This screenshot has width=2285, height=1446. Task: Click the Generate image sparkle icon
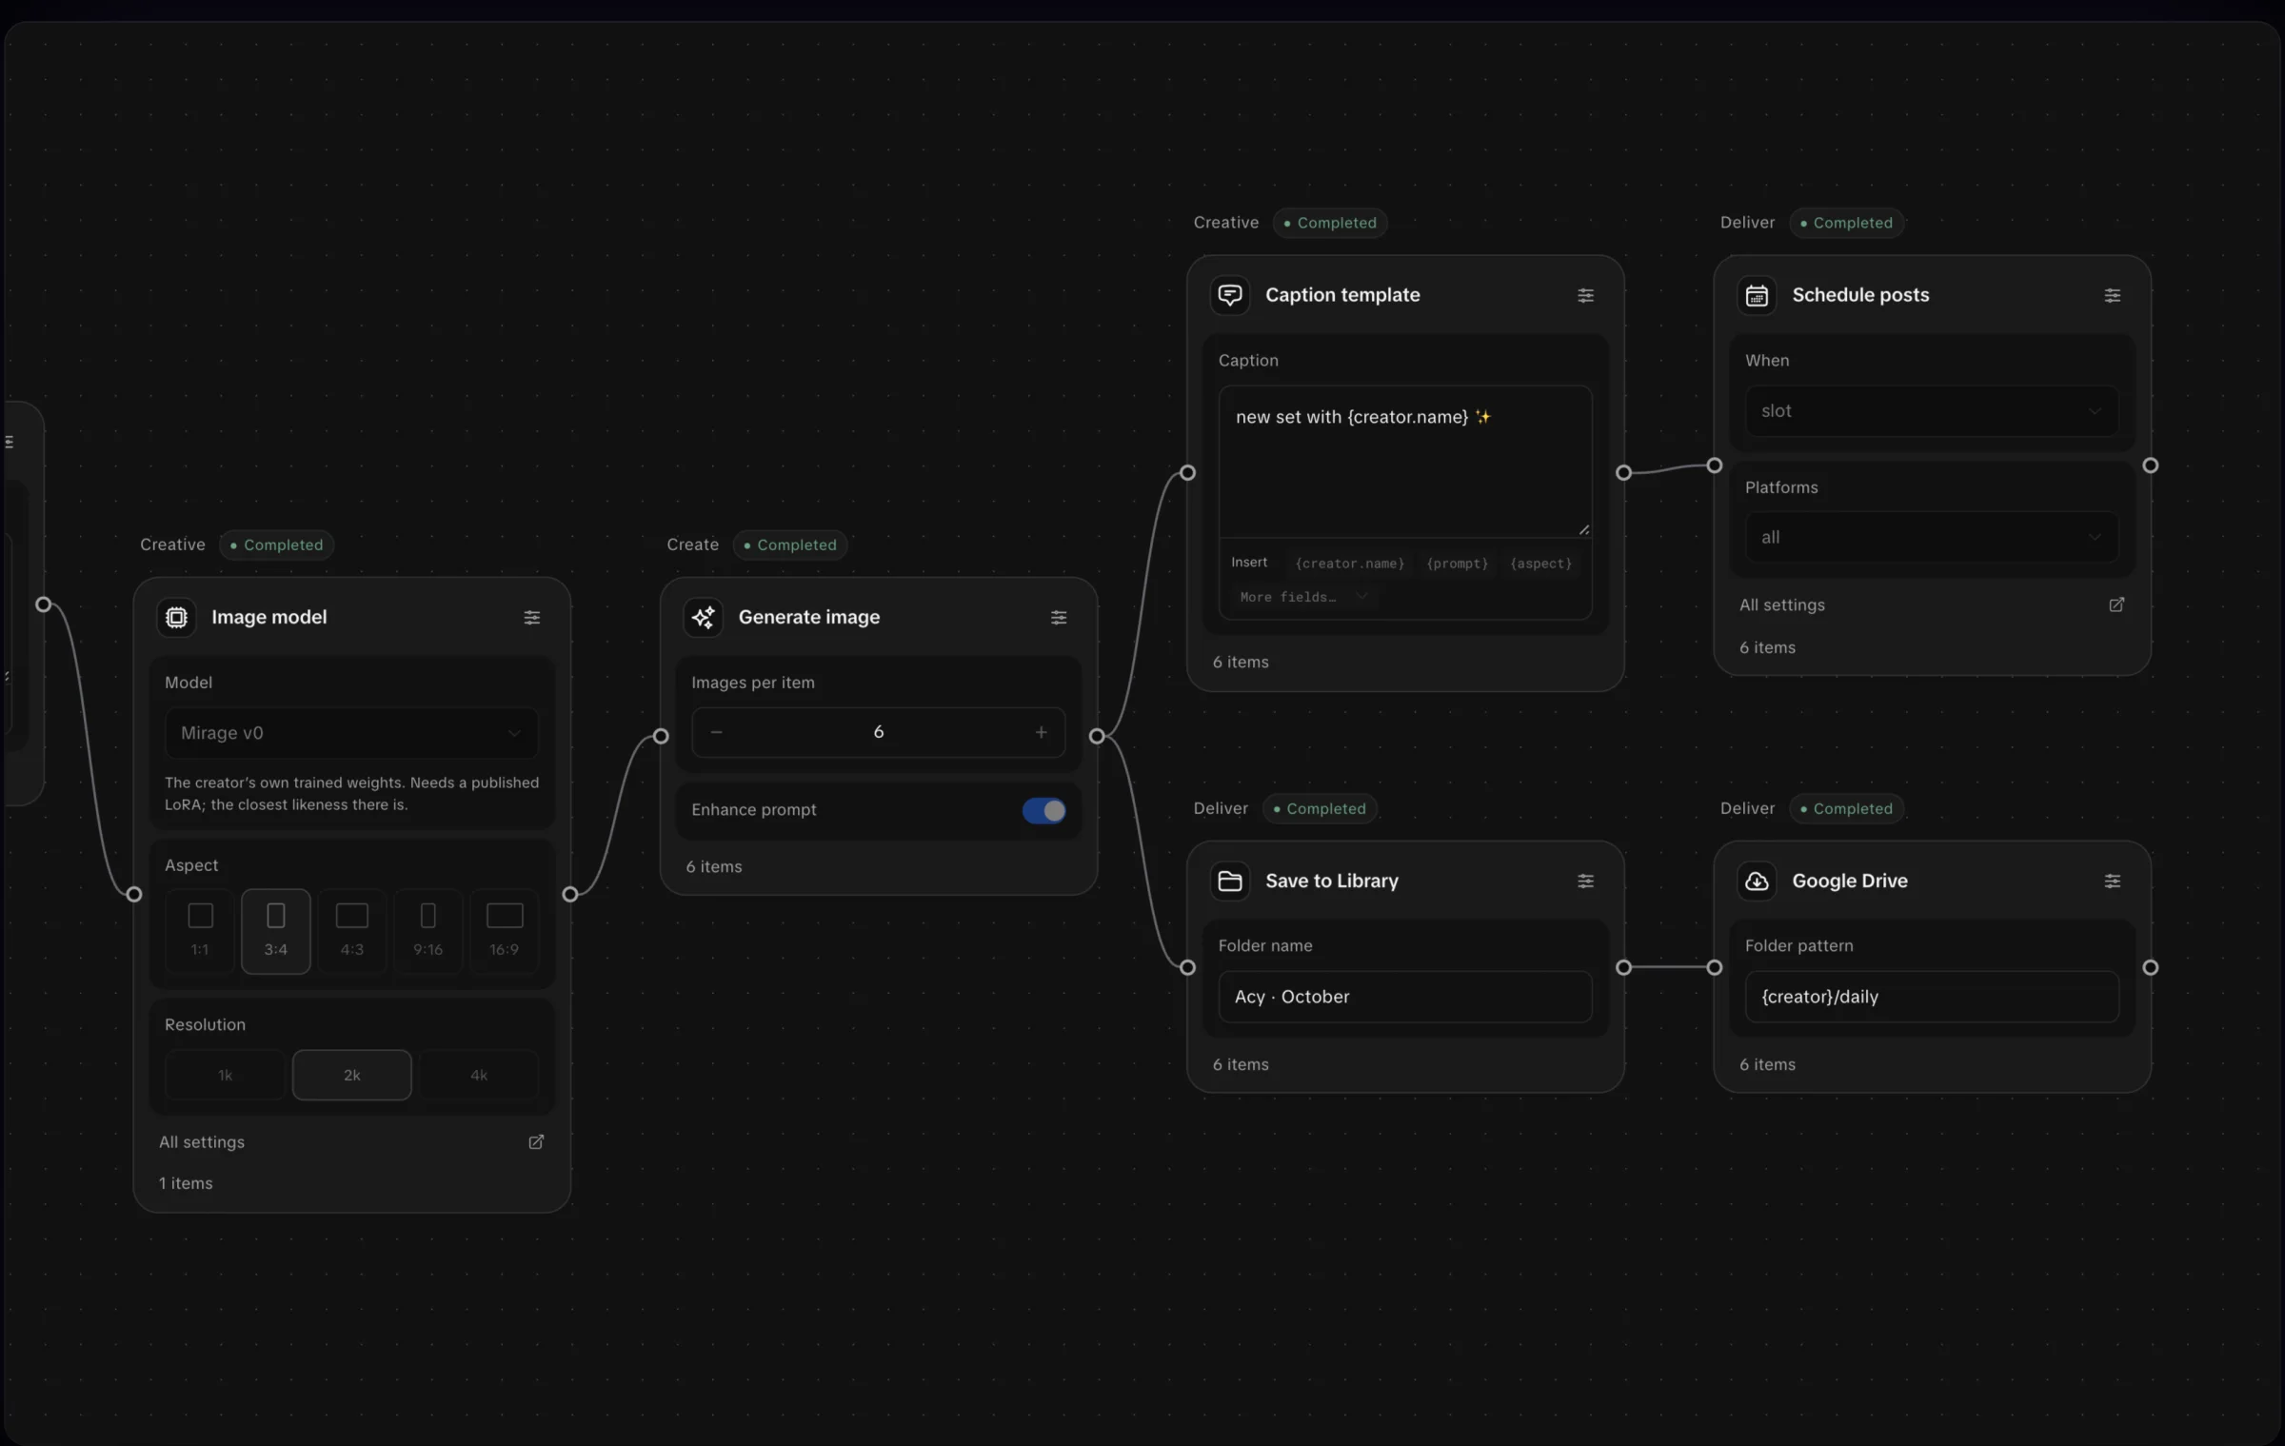click(703, 617)
